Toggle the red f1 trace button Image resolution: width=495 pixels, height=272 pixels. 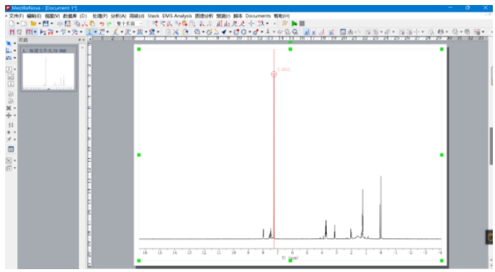pos(12,32)
